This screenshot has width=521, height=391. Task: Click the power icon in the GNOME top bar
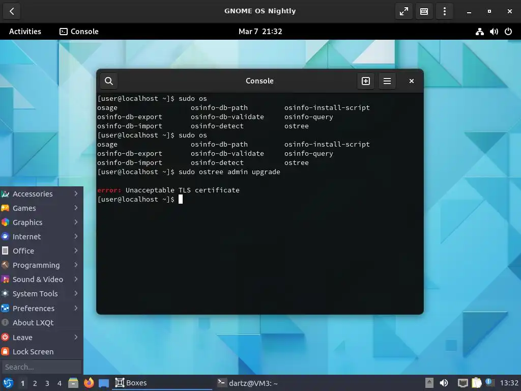click(508, 32)
